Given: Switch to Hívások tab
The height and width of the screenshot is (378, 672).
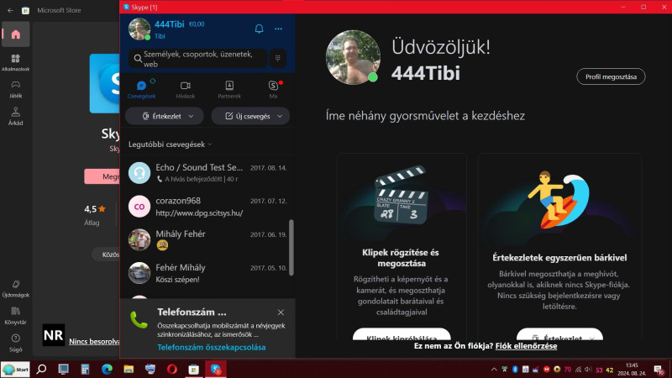Looking at the screenshot, I should point(185,90).
